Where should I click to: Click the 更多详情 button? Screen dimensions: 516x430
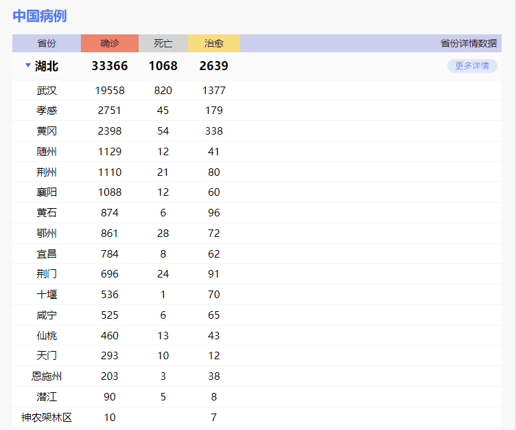click(x=472, y=66)
